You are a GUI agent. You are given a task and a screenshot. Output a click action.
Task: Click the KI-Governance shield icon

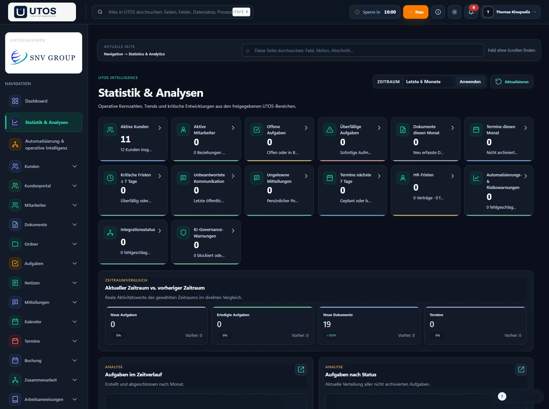(x=183, y=233)
